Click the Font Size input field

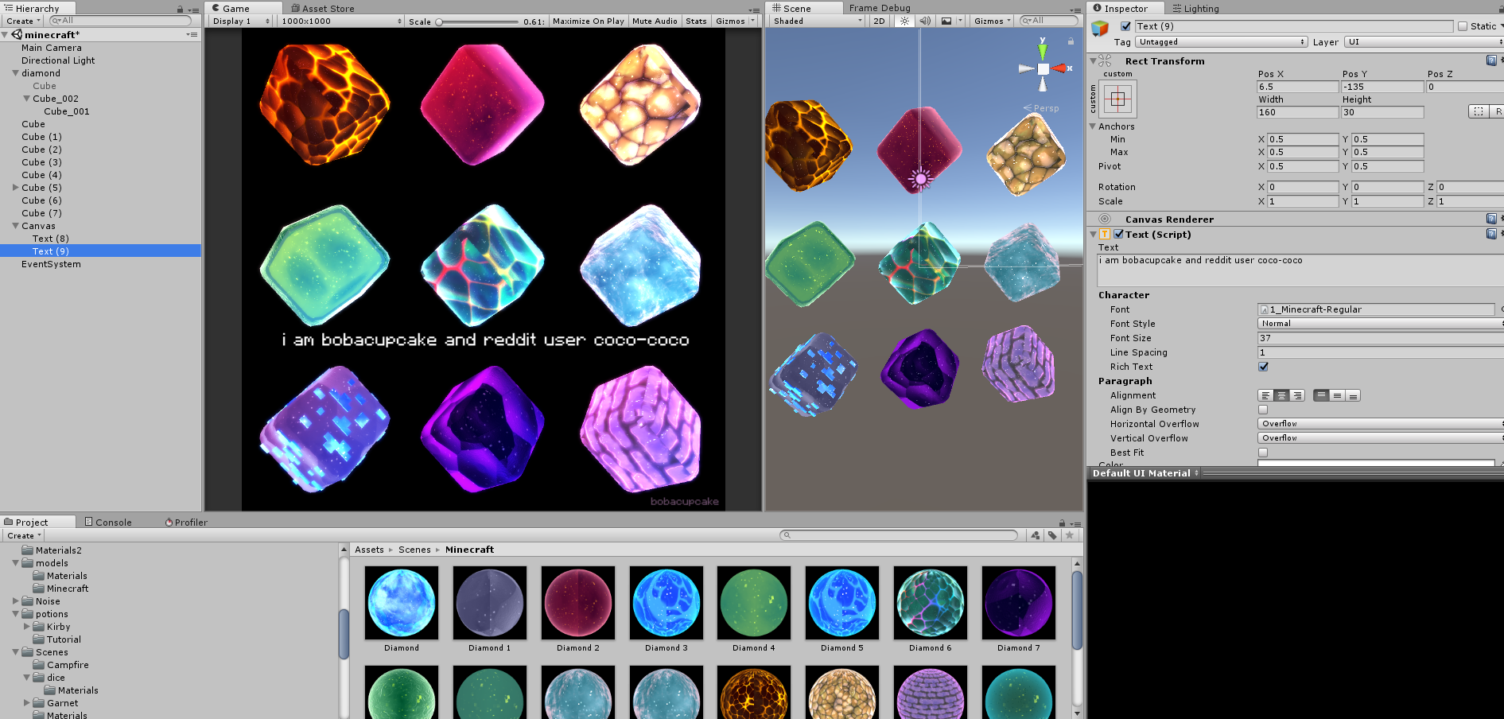(1381, 338)
